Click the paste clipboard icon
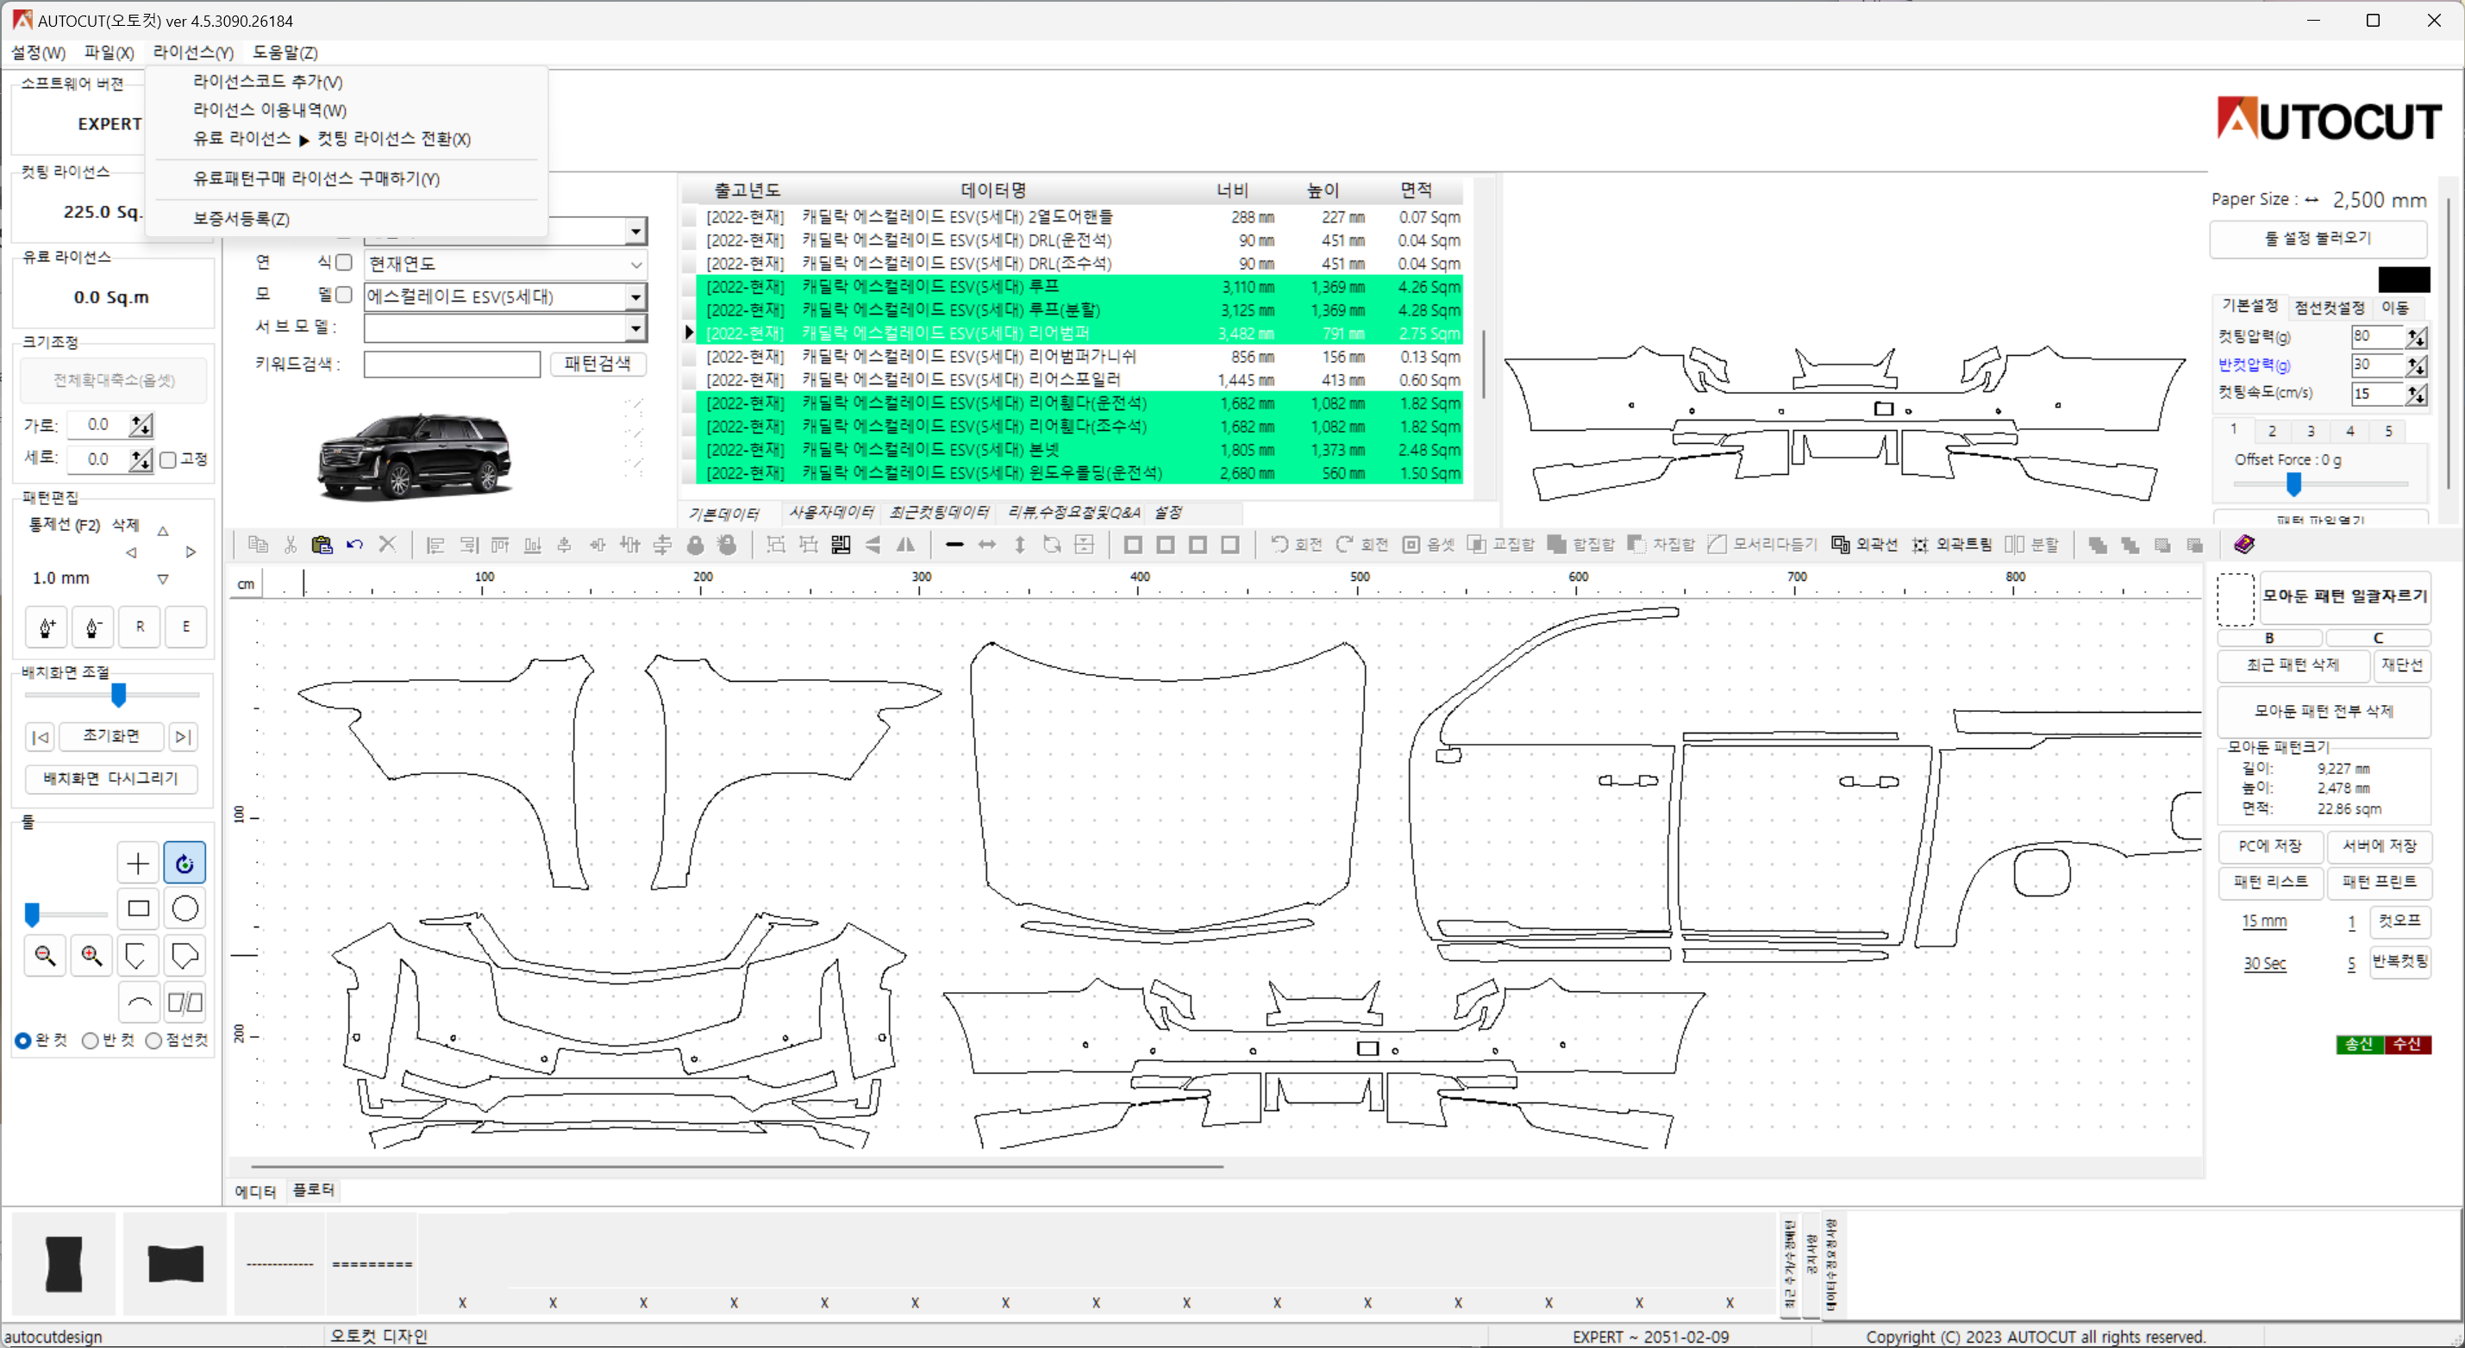 322,545
